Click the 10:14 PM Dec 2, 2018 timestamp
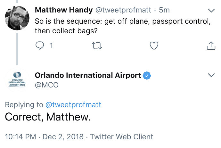Image resolution: width=221 pixels, height=148 pixels. [x=44, y=137]
